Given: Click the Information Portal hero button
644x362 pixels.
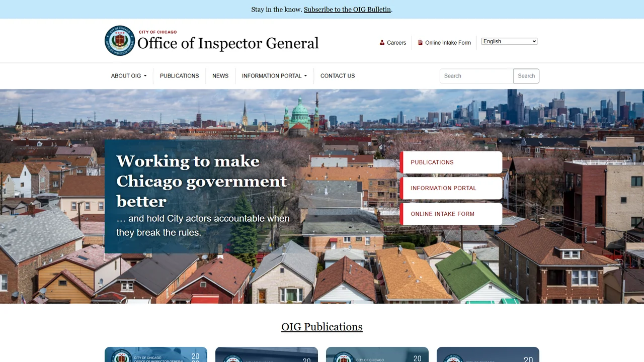Looking at the screenshot, I should tap(451, 188).
